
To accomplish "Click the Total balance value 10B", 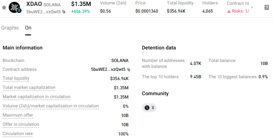I will pos(264,63).
